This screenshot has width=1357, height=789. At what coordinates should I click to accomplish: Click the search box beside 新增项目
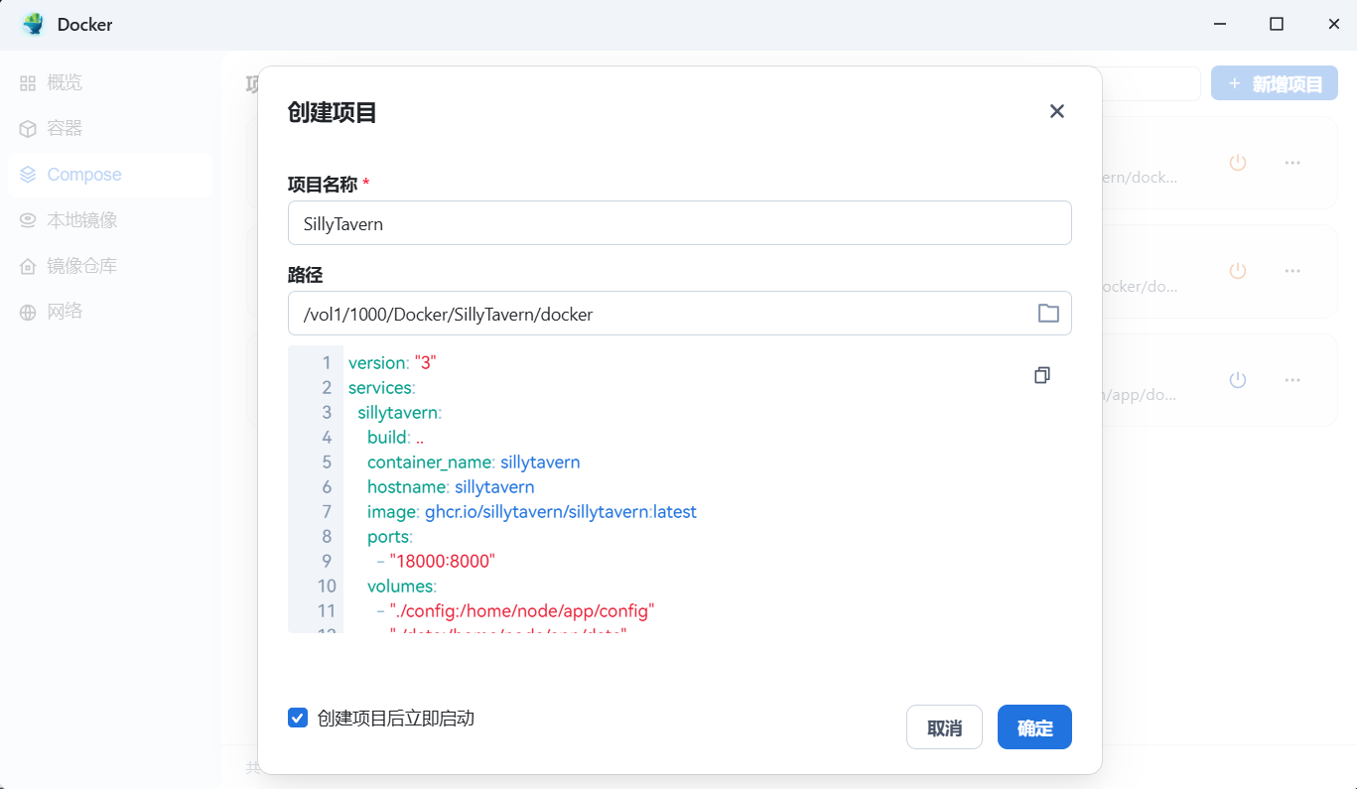(1152, 83)
